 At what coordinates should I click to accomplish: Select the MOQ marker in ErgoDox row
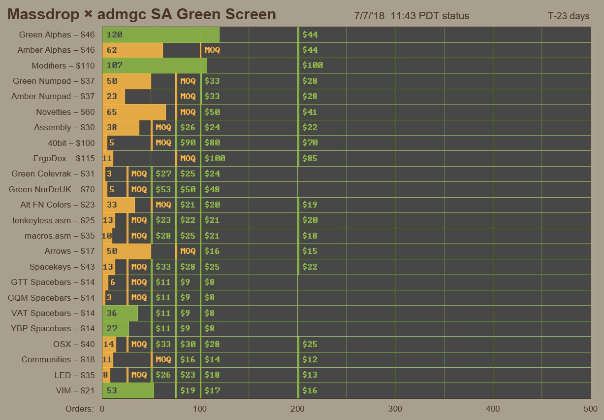click(188, 159)
